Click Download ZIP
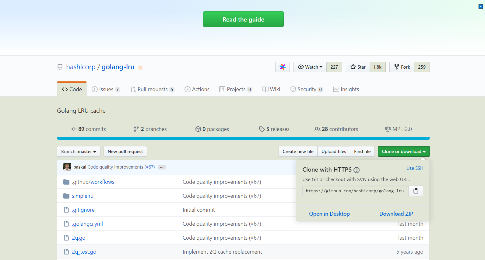 click(396, 214)
